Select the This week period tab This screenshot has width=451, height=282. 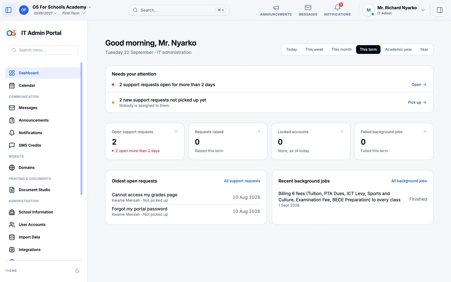(x=314, y=49)
